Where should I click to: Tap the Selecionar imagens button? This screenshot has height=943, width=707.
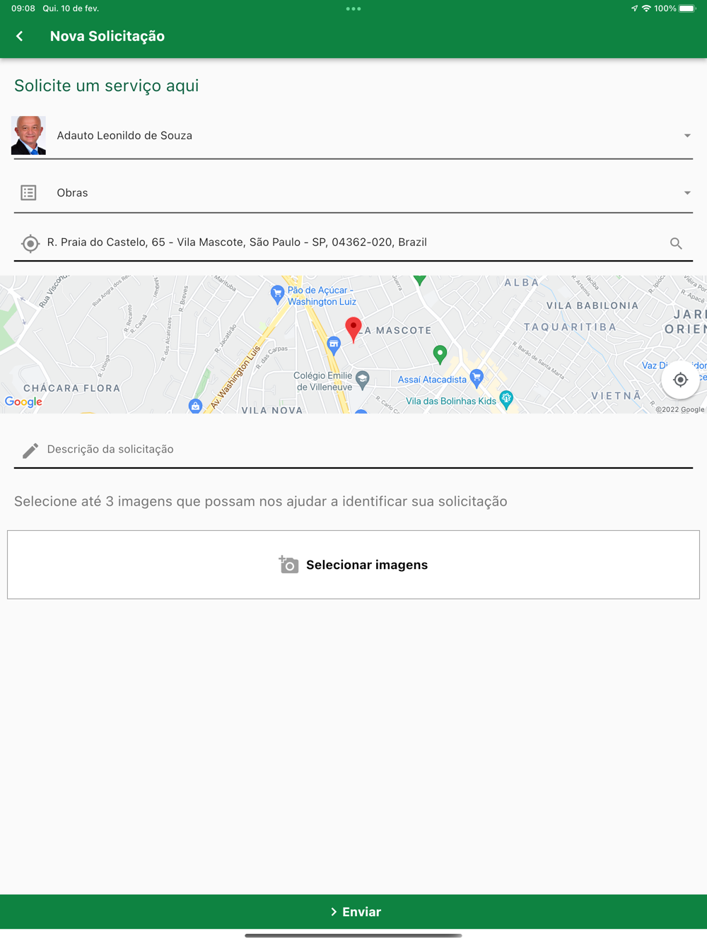(353, 565)
